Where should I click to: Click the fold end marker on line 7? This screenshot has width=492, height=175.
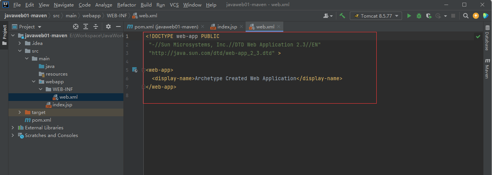tap(143, 87)
